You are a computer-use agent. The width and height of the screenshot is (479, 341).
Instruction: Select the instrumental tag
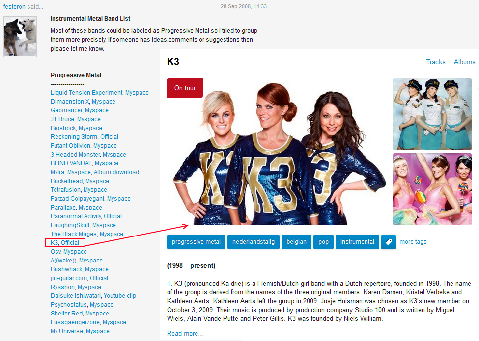click(x=357, y=242)
